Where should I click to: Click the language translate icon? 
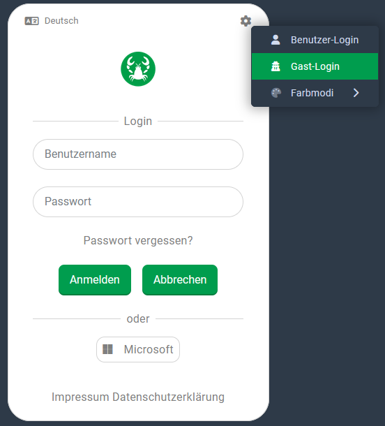[x=32, y=21]
